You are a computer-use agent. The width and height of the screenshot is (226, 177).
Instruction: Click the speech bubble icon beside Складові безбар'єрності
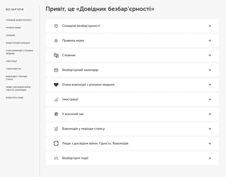pyautogui.click(x=56, y=26)
